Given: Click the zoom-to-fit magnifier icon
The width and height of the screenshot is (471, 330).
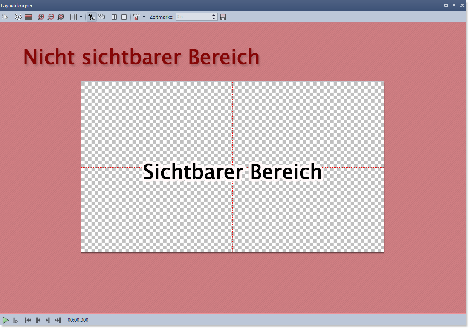Looking at the screenshot, I should [61, 17].
